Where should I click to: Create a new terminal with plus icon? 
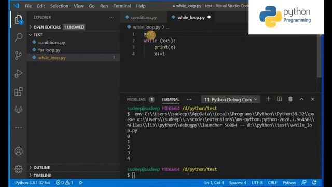[x=268, y=99]
